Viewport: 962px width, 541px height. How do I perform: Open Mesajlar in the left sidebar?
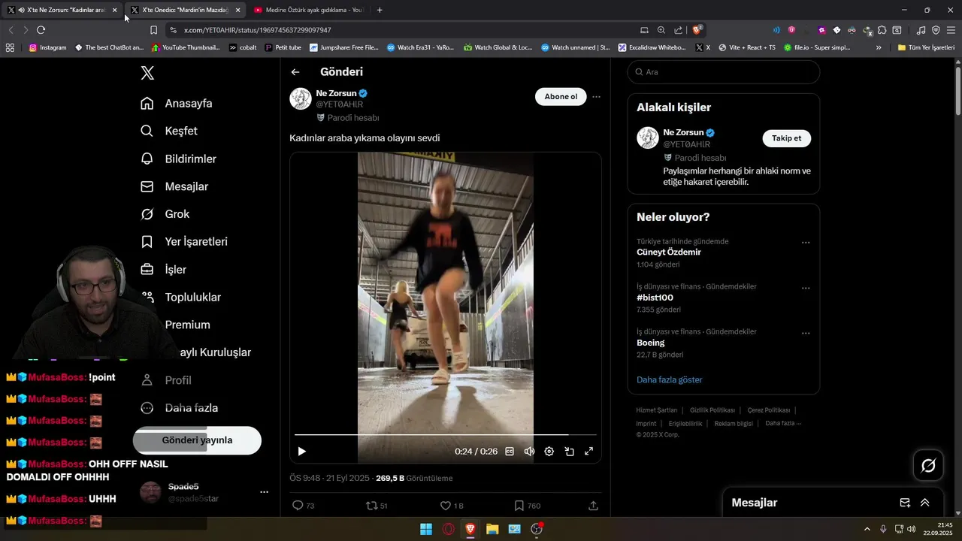tap(174, 186)
